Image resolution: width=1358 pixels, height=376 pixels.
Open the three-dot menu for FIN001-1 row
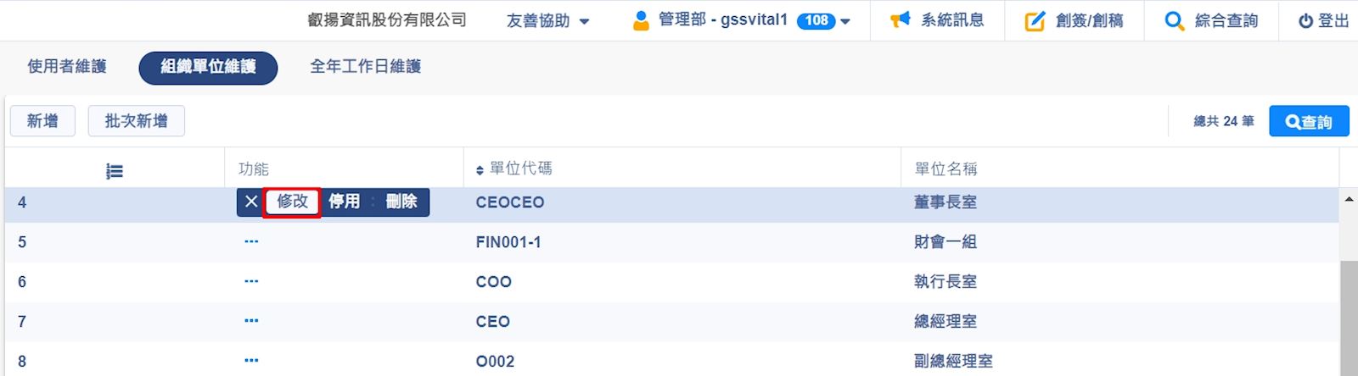point(251,242)
